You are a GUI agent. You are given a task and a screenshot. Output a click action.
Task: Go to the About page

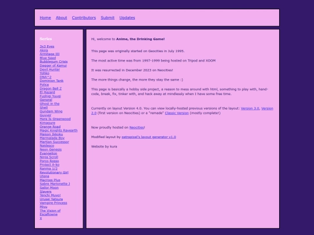click(61, 17)
